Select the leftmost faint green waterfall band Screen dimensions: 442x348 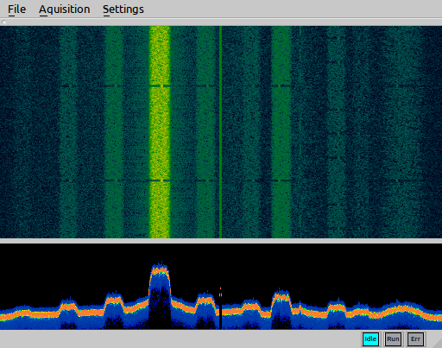(68, 132)
